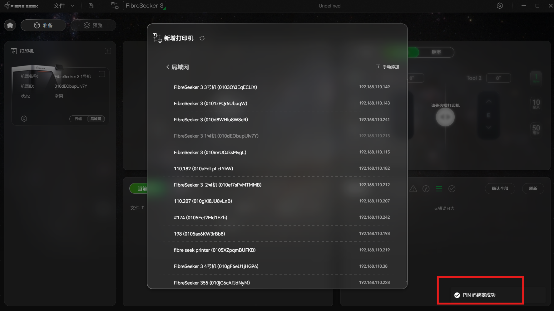This screenshot has width=554, height=311.
Task: Select the 腔室 tab
Action: coord(436,52)
